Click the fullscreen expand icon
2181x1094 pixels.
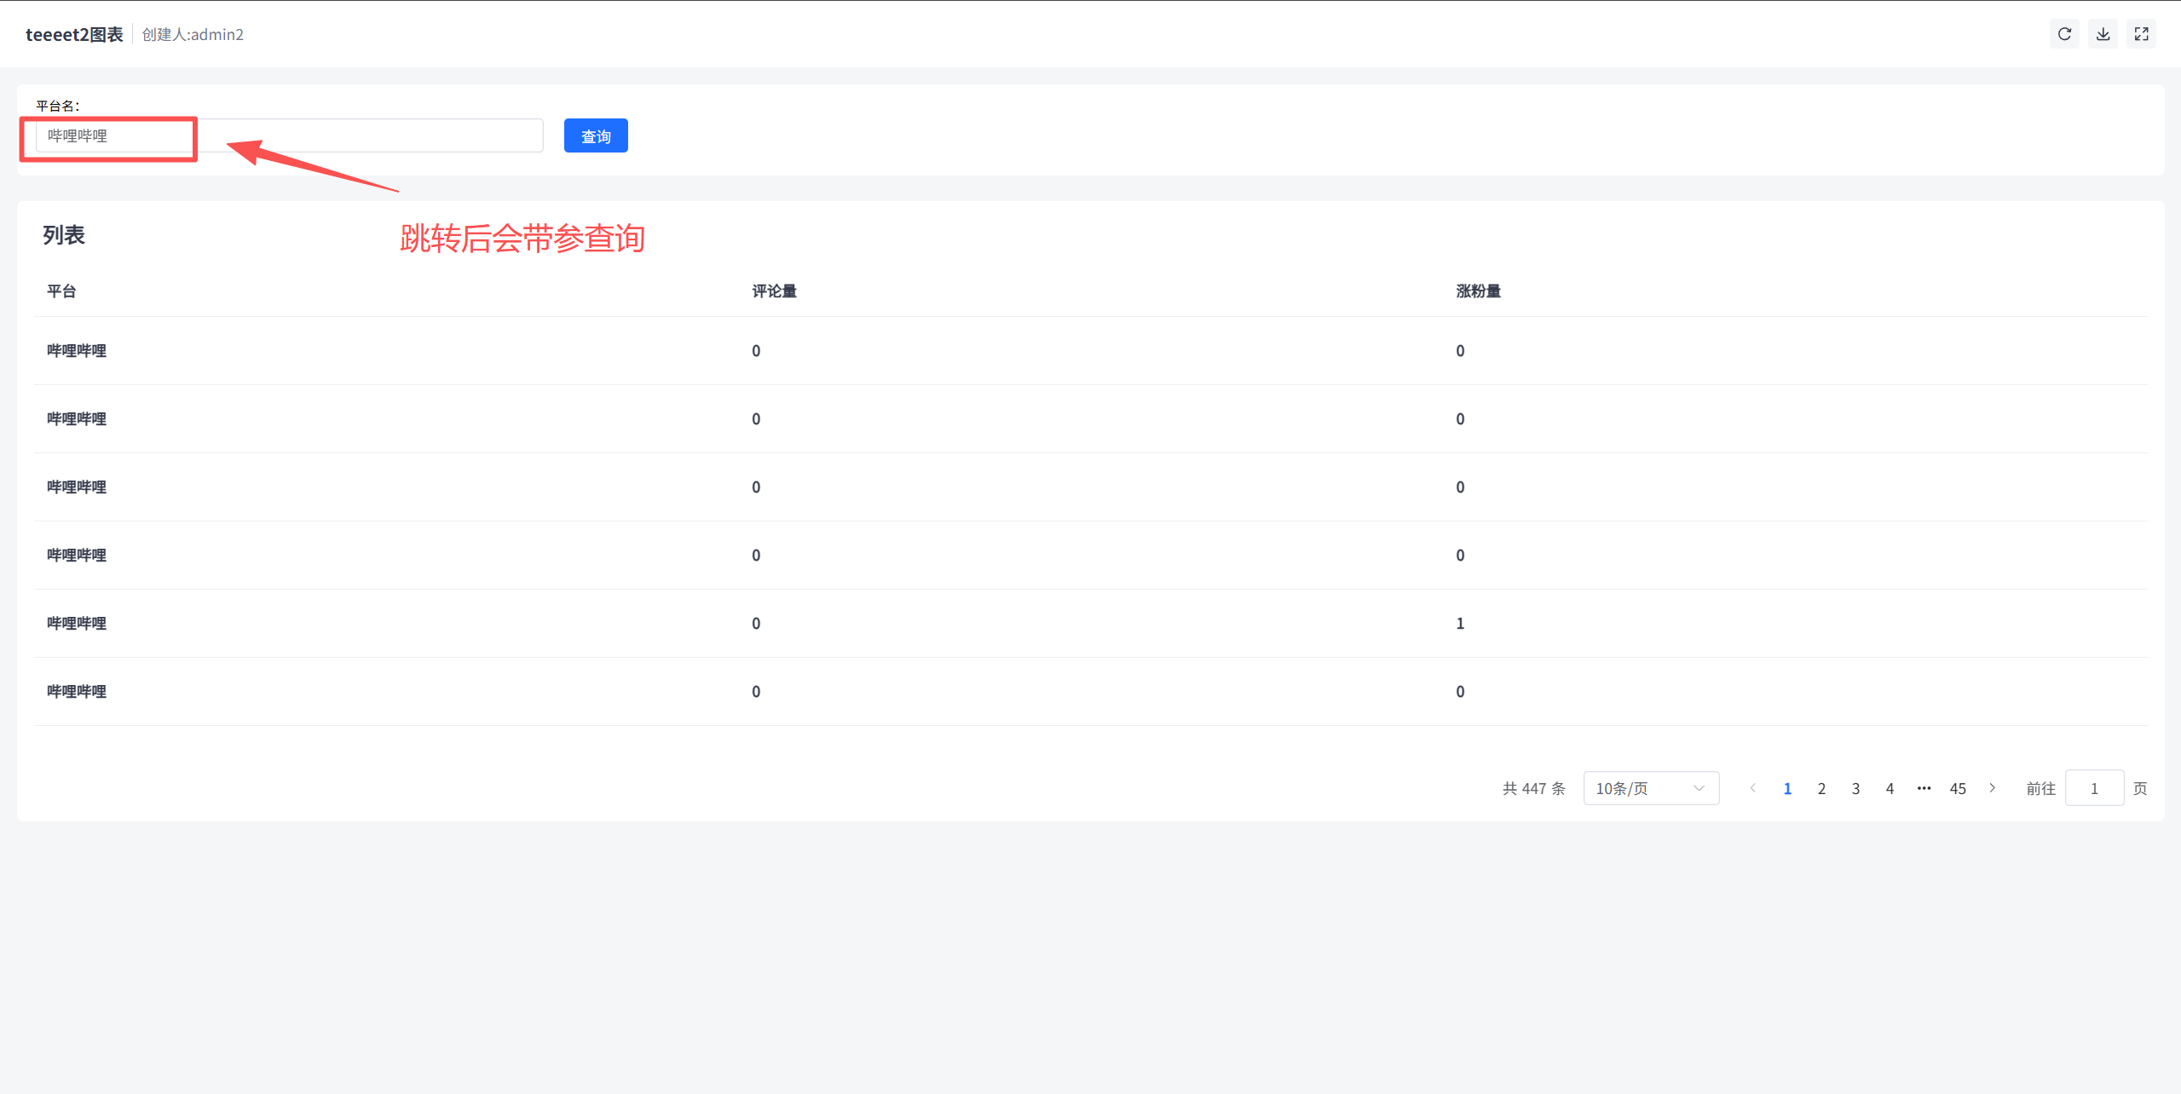click(2141, 34)
